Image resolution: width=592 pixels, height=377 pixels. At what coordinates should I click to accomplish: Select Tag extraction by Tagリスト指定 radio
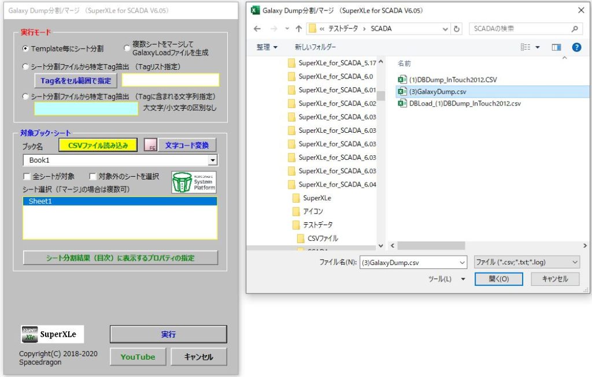pos(25,66)
